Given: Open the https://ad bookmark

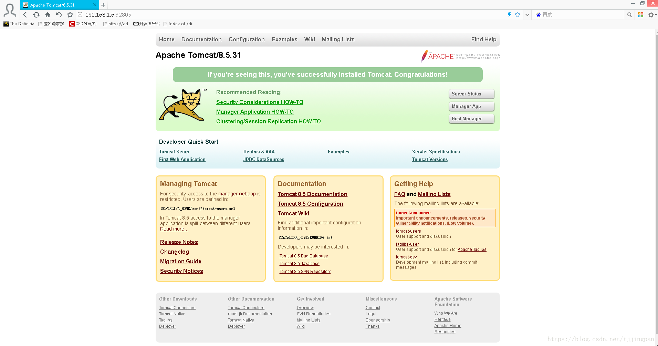Looking at the screenshot, I should click(x=116, y=24).
